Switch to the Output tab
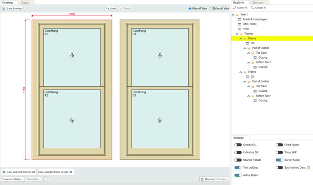Screen dimensions: 313x185 point(25,3)
